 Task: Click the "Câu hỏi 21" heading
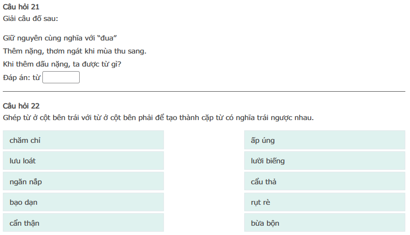click(x=21, y=7)
